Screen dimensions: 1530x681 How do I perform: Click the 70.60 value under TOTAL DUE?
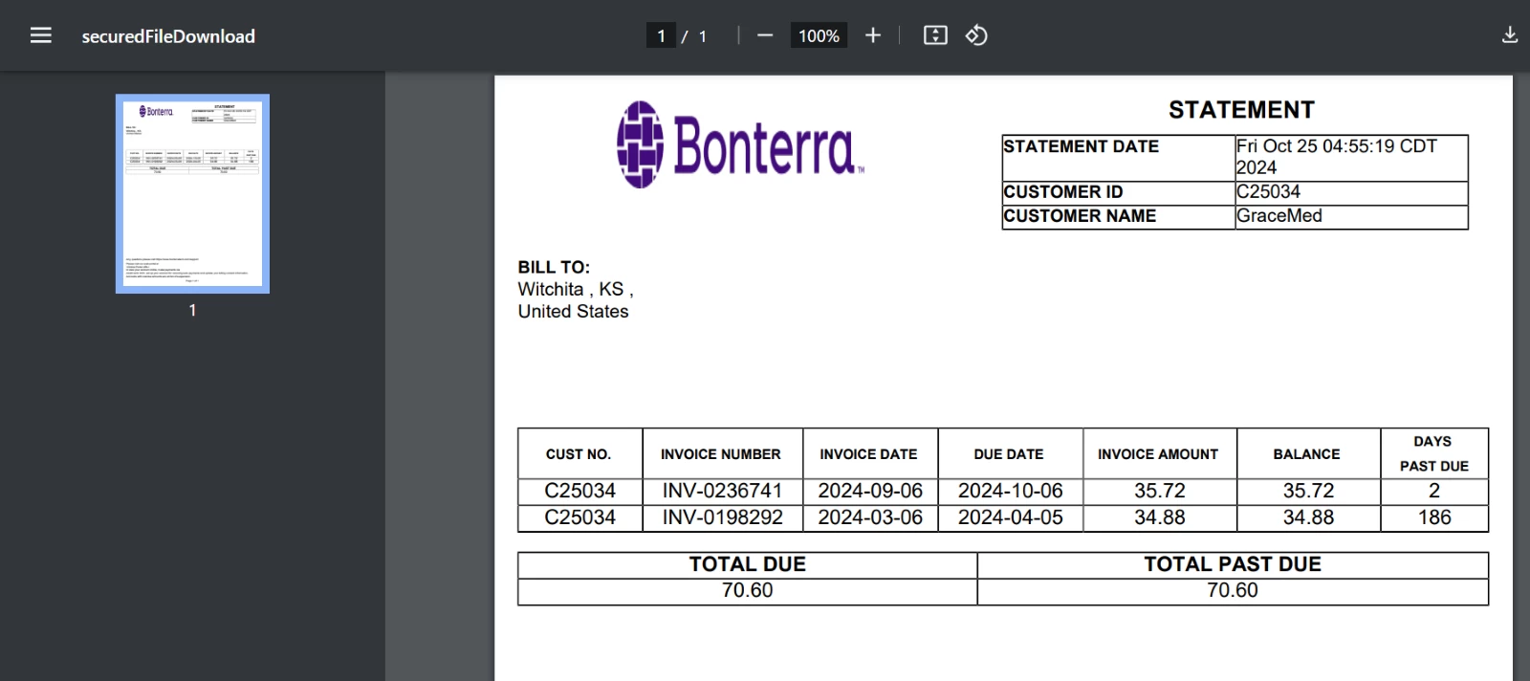[x=748, y=590]
